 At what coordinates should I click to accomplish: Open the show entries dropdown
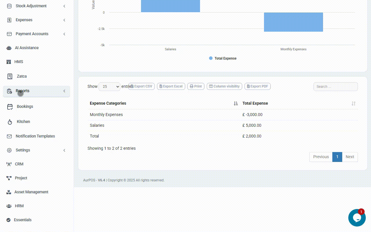109,86
